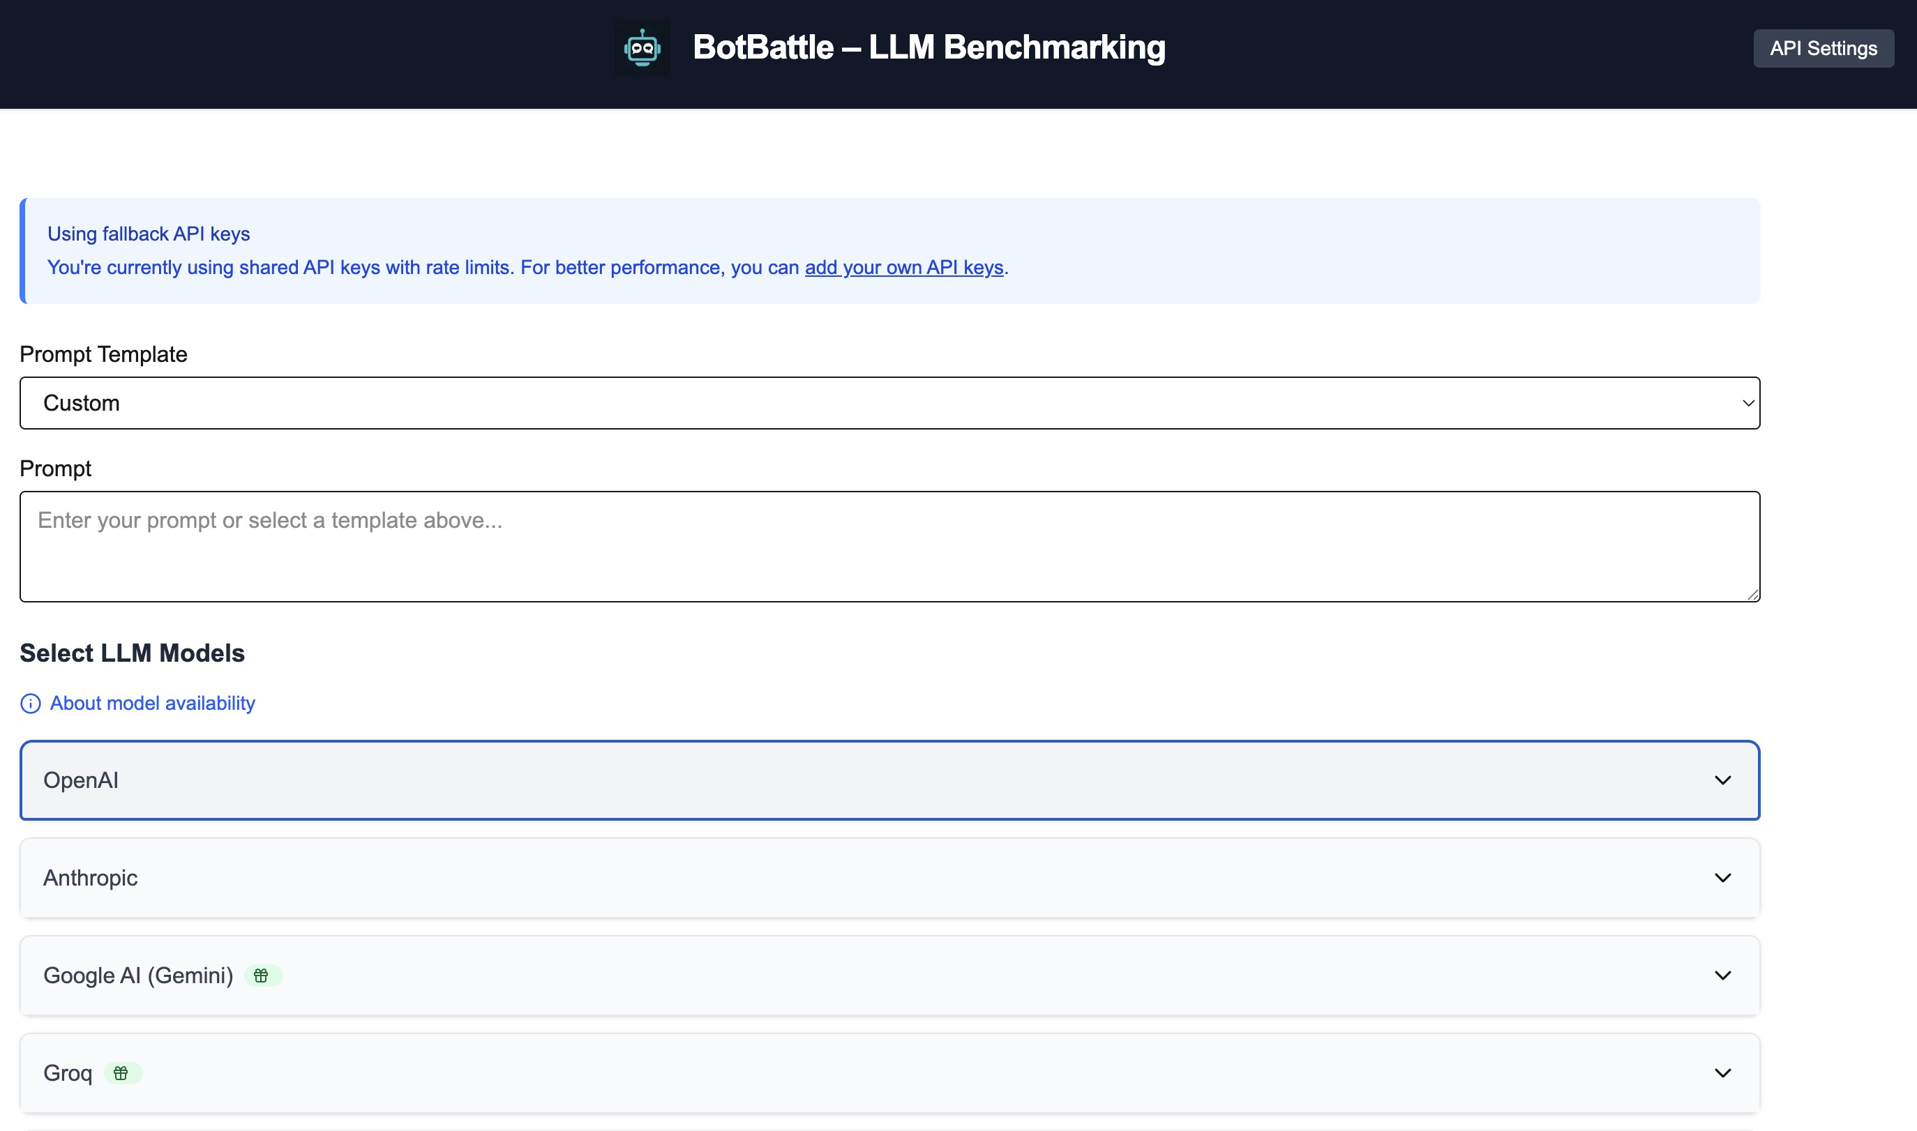Click the gift badge next to Groq
The image size is (1917, 1131).
tap(123, 1073)
